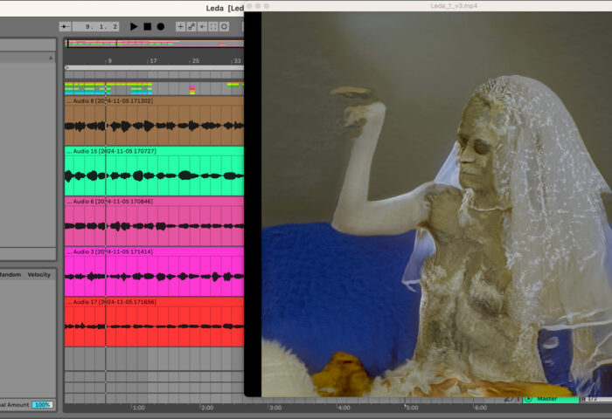This screenshot has height=419, width=612.
Task: Set the Amount 100% value field
Action: click(42, 404)
